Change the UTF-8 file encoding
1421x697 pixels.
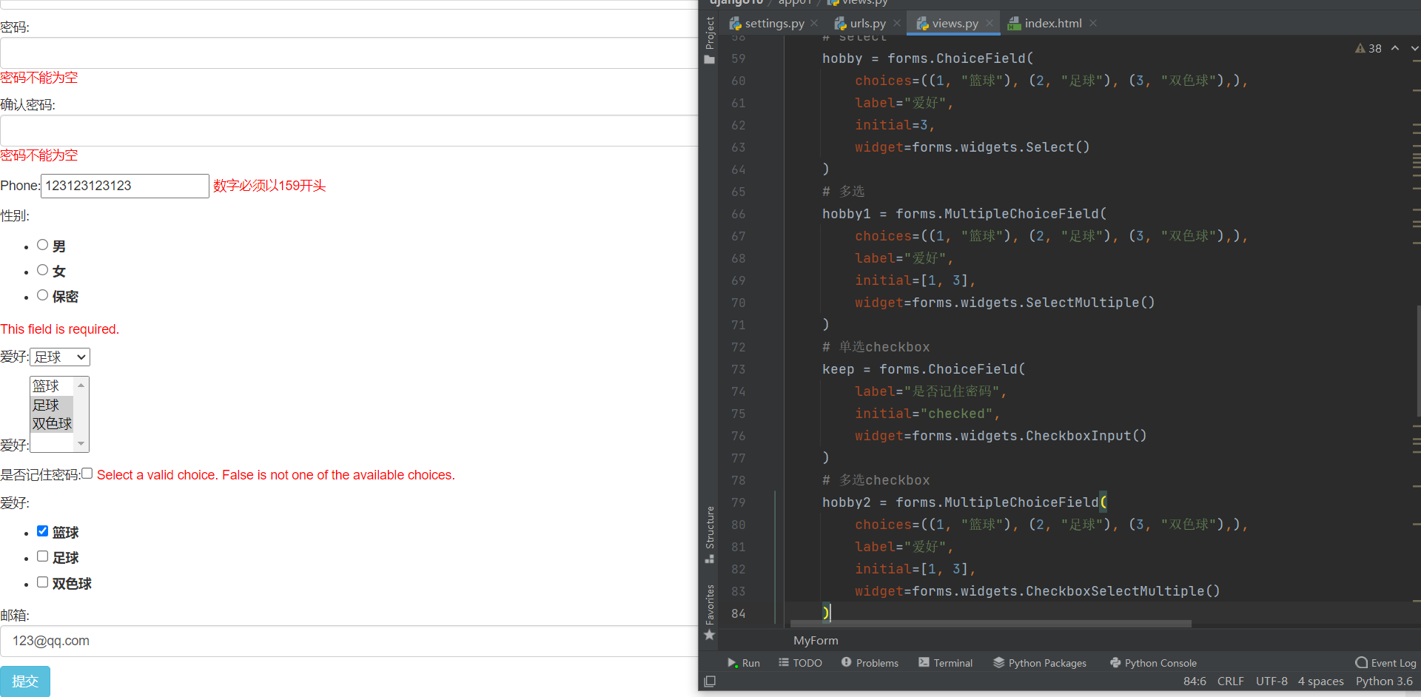(1271, 681)
